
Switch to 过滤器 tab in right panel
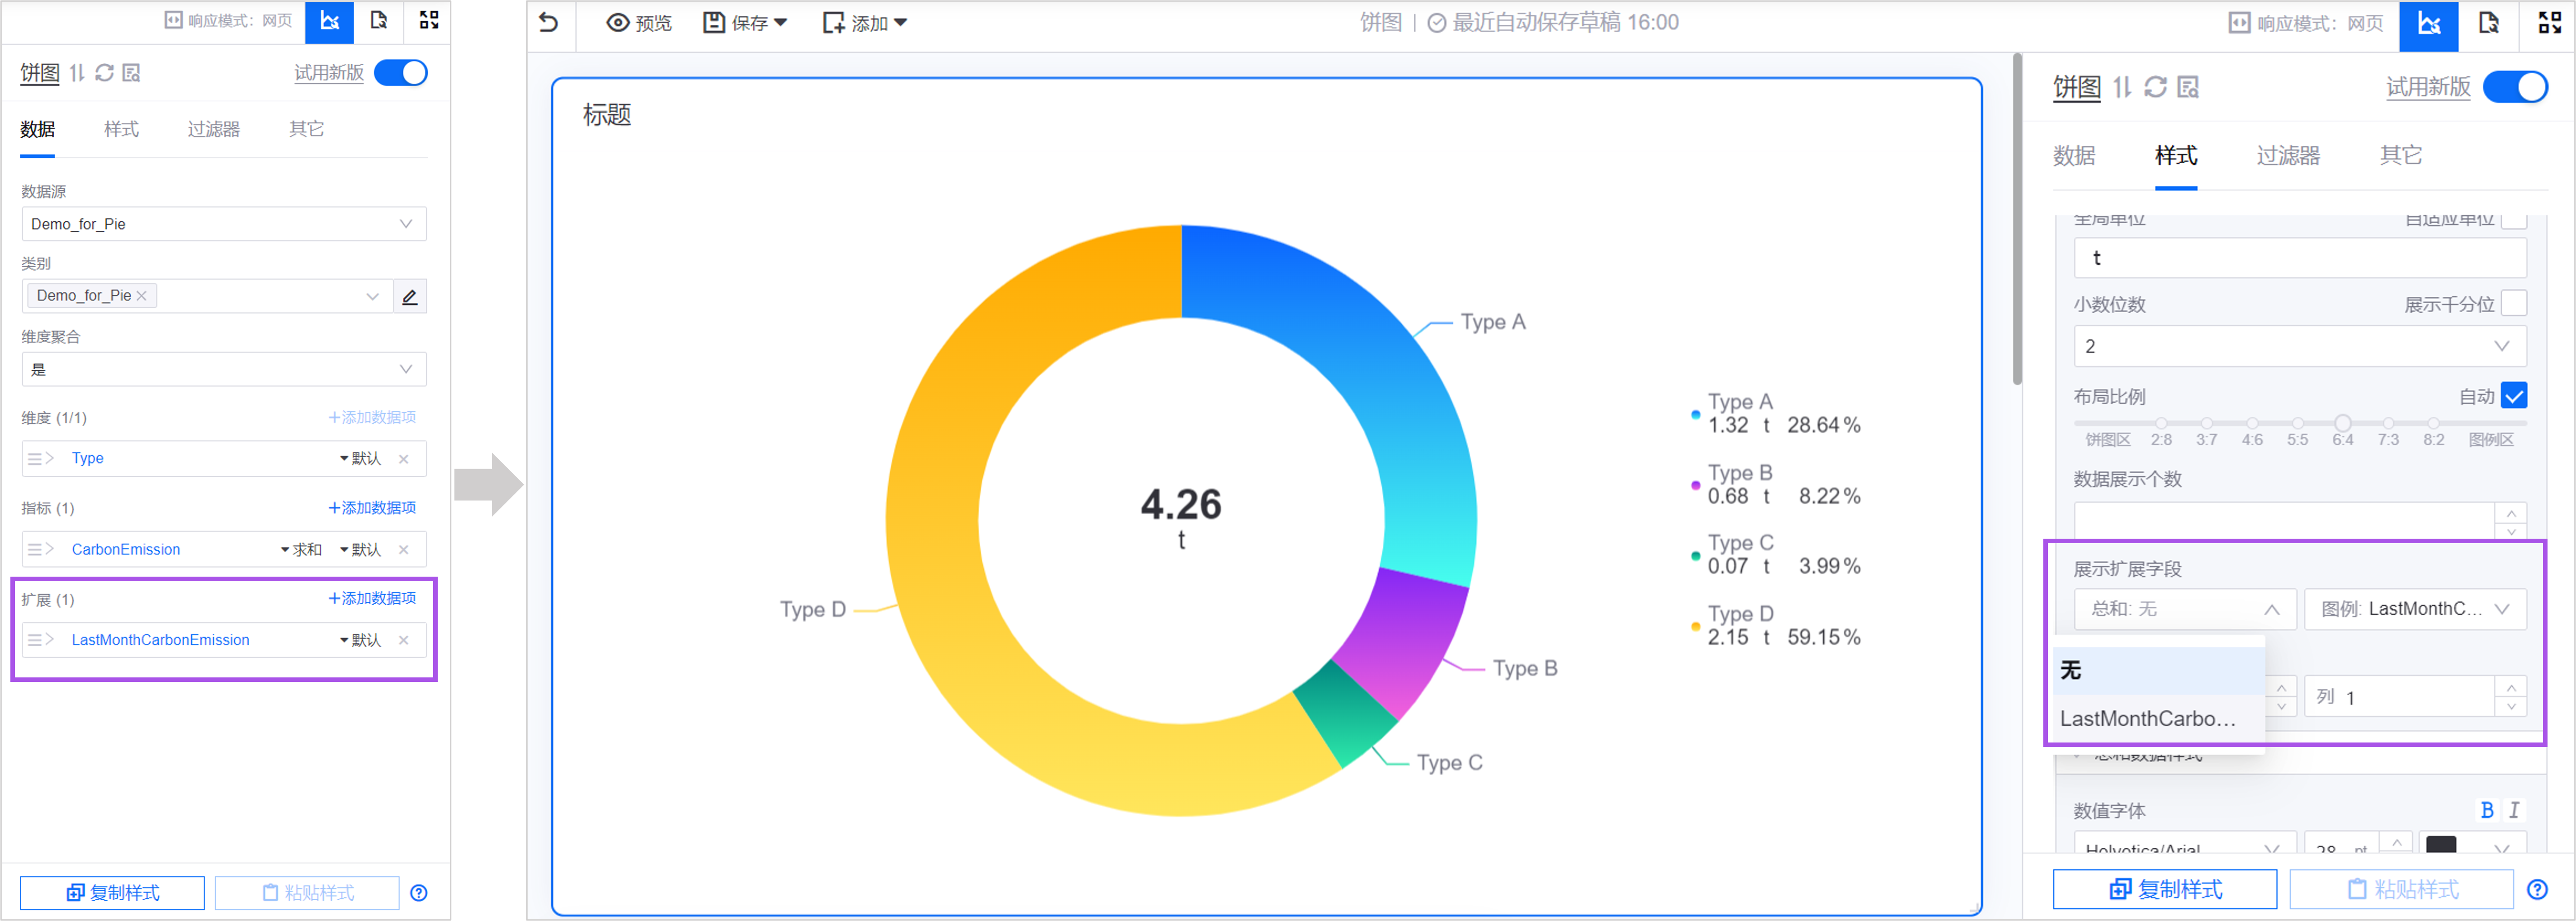point(2287,156)
